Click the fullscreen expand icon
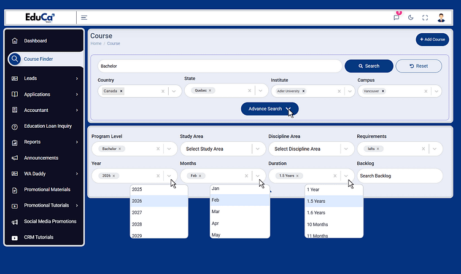This screenshot has width=461, height=274. coord(425,18)
